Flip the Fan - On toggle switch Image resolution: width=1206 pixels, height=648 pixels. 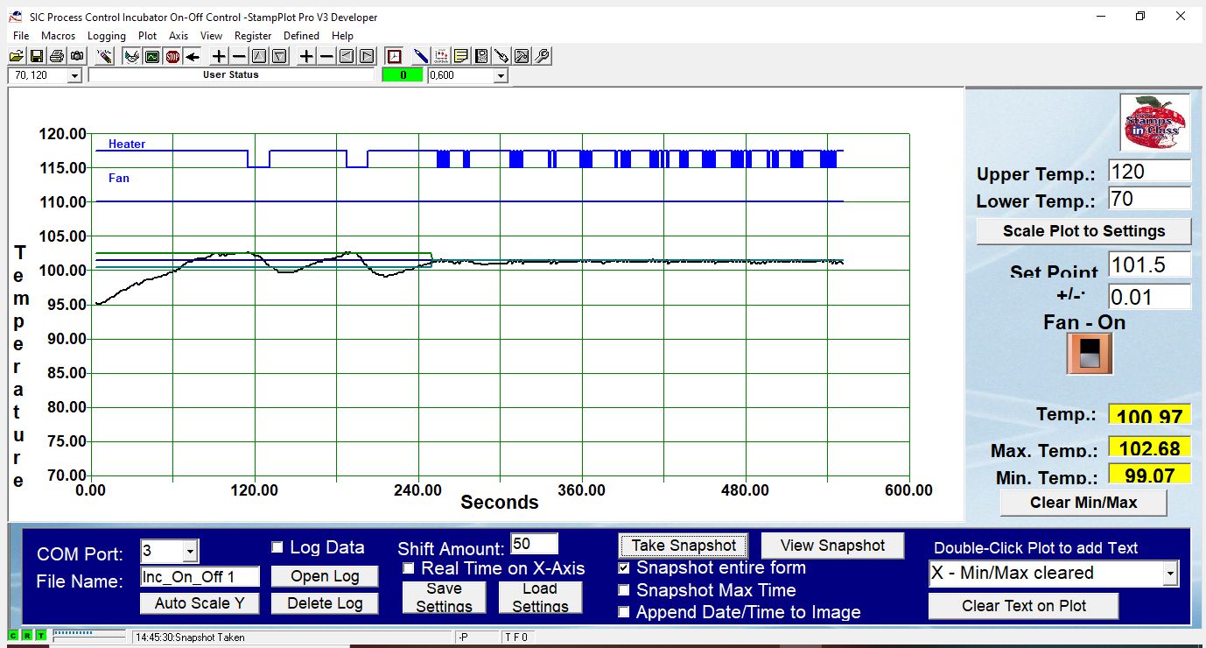1090,354
